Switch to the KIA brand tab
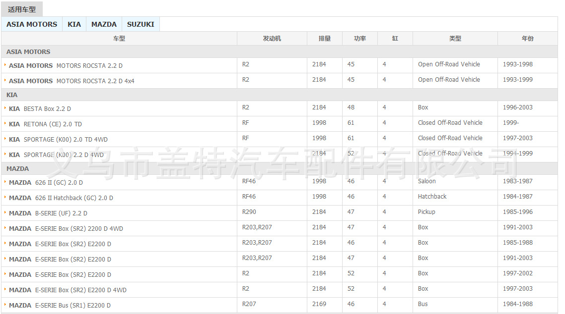 [74, 24]
